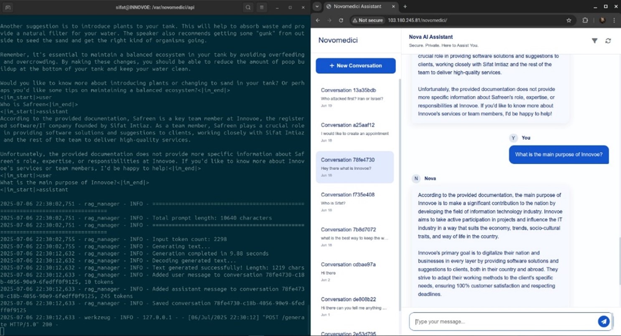Image resolution: width=621 pixels, height=336 pixels.
Task: Open Conversation a25aaf12
Action: coord(355,132)
